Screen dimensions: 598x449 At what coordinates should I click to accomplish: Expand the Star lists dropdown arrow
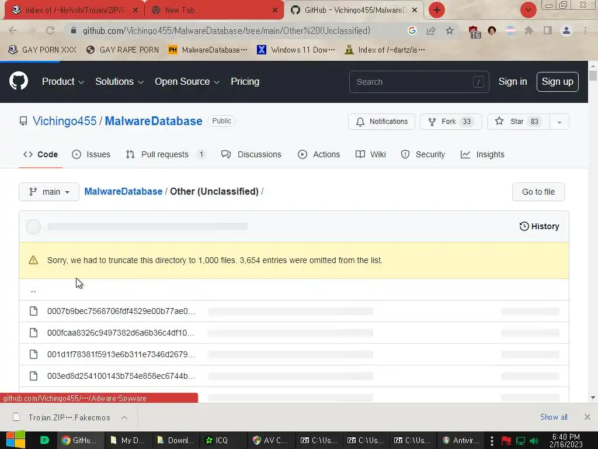click(559, 122)
